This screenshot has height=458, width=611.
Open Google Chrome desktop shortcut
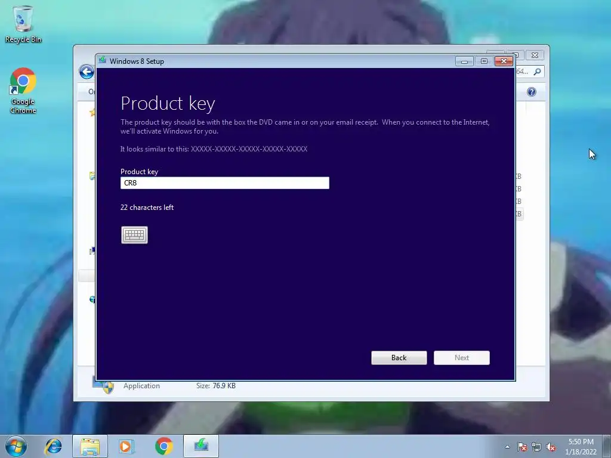pos(23,91)
